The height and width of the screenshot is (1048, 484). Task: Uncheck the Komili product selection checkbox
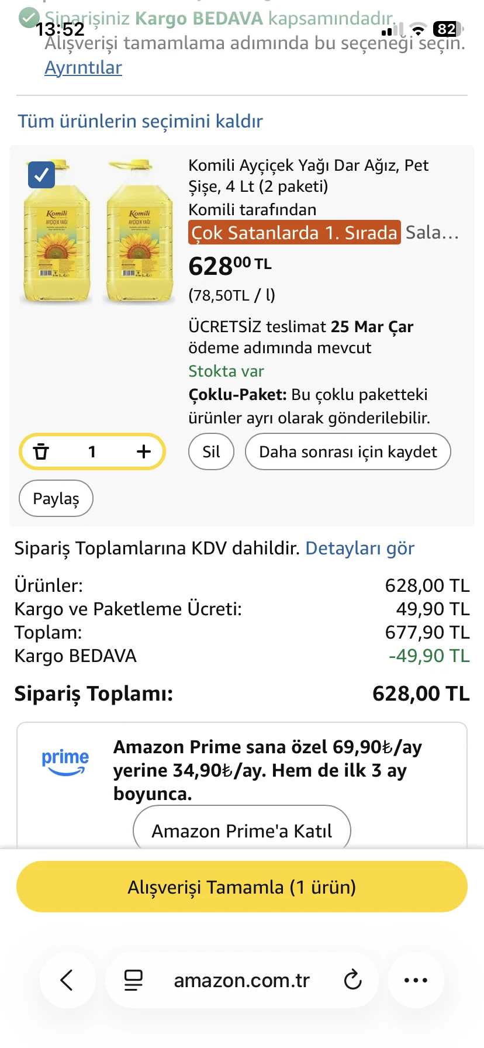pyautogui.click(x=42, y=174)
